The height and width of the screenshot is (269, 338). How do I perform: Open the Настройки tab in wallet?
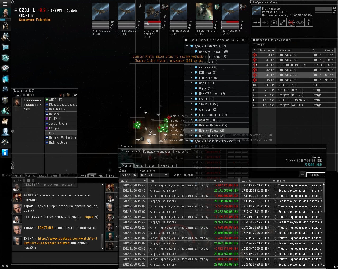182,152
